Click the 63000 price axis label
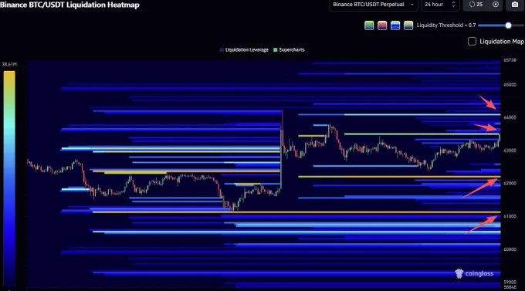The width and height of the screenshot is (525, 291). [510, 151]
